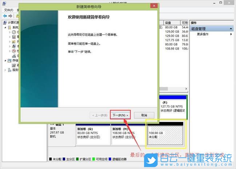
Task: Select the Local Users and Groups icon
Action: click(14, 46)
